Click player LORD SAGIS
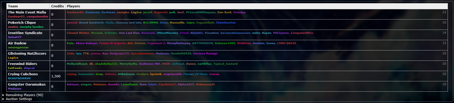This screenshot has width=454, height=103. (x=287, y=43)
